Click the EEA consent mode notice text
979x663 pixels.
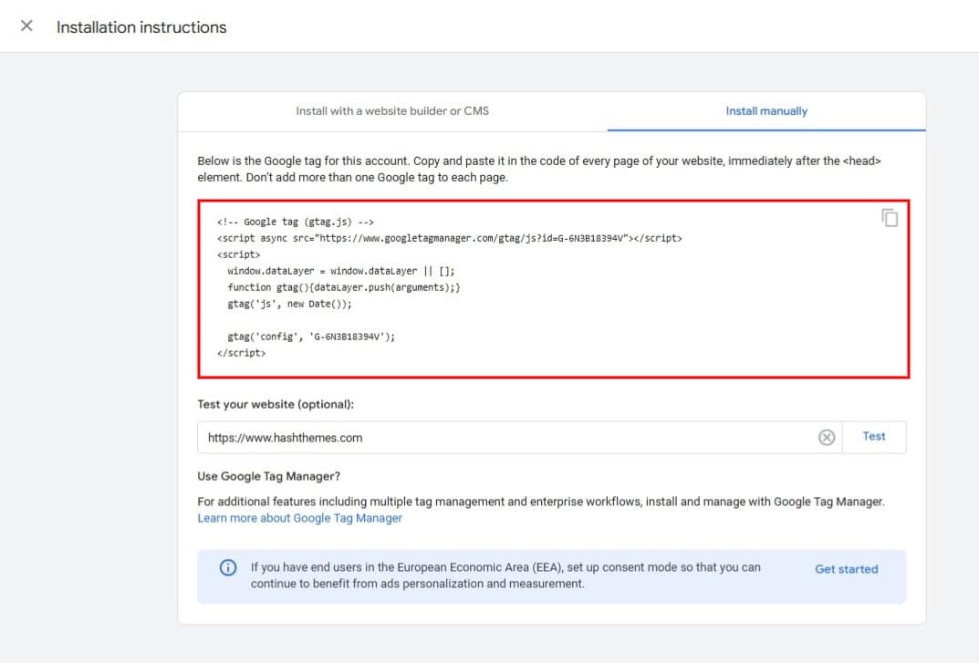[x=505, y=575]
